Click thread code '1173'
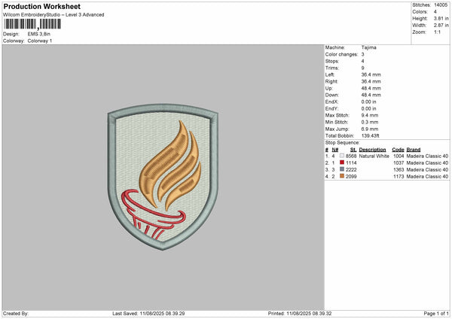This screenshot has height=319, width=452. (x=399, y=177)
